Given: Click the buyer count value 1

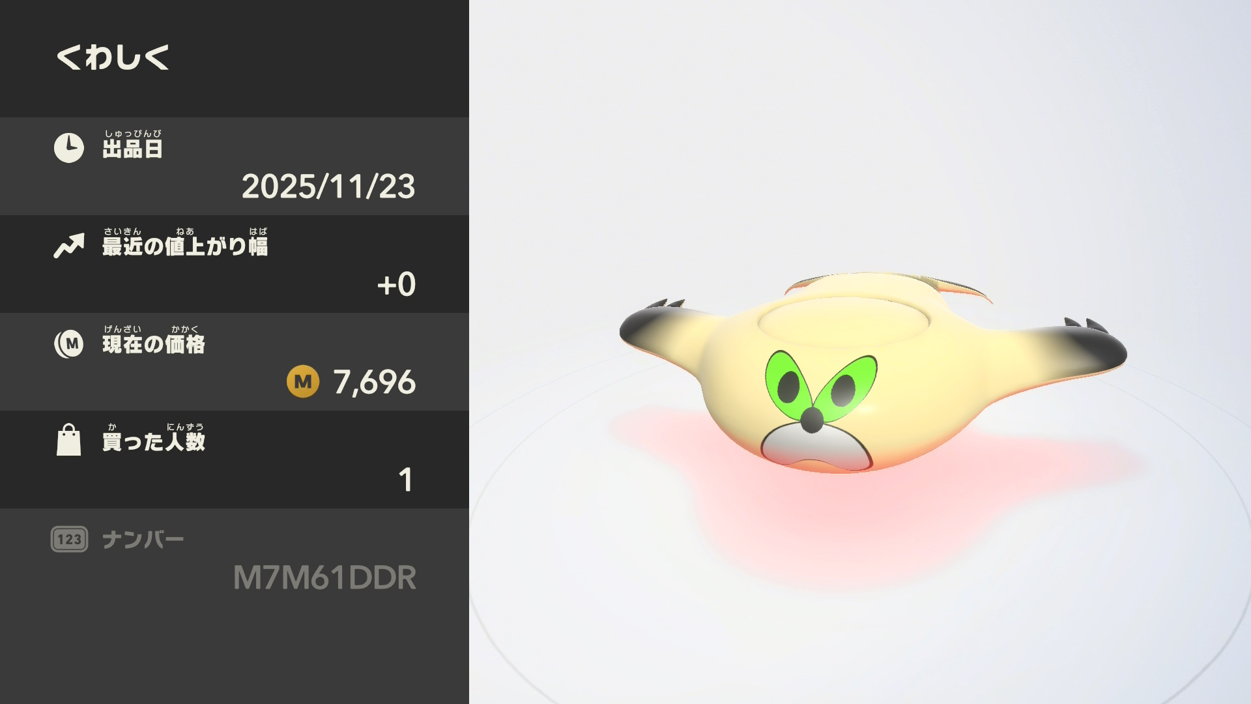Looking at the screenshot, I should coord(405,480).
